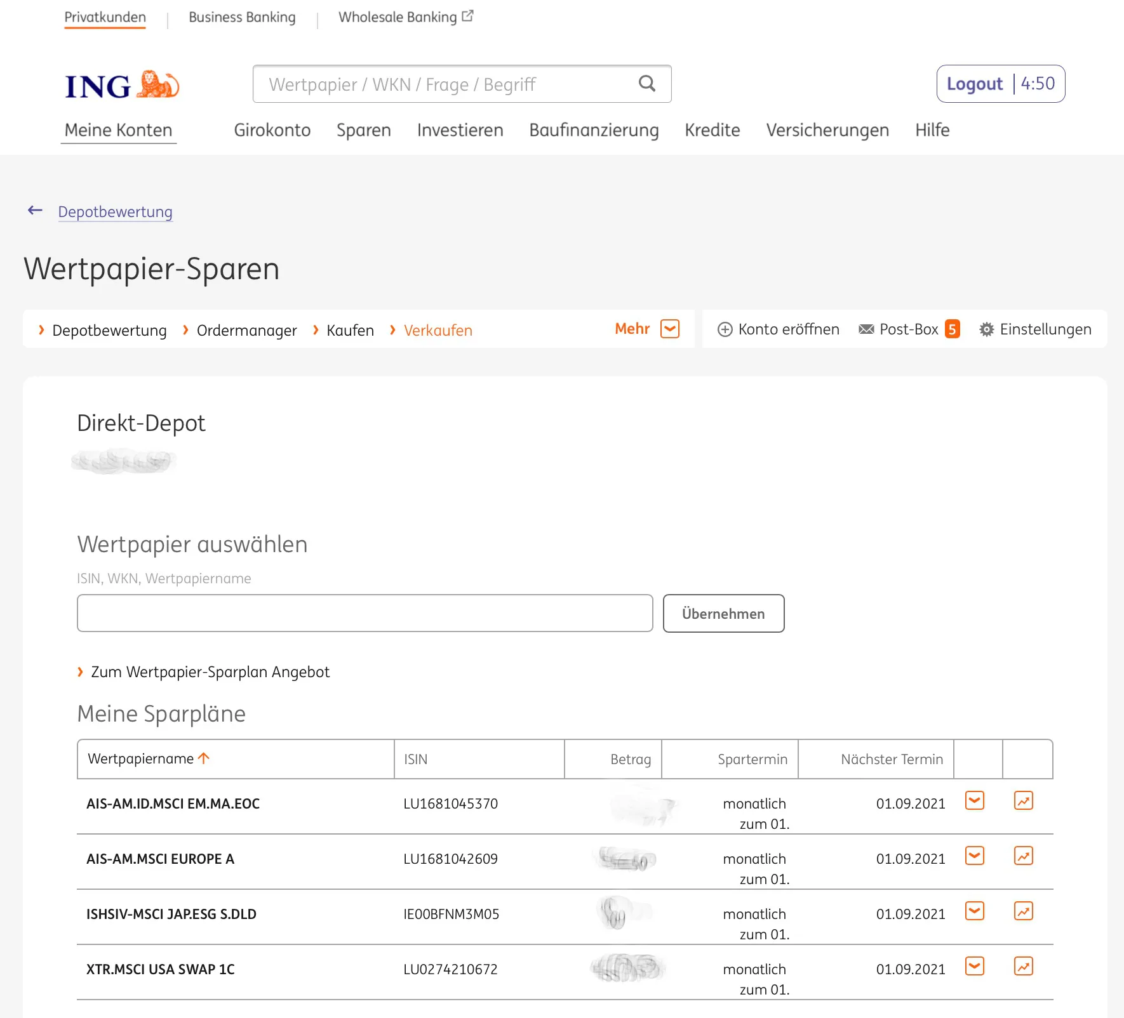
Task: Open the Einstellungen link
Action: click(x=1046, y=329)
